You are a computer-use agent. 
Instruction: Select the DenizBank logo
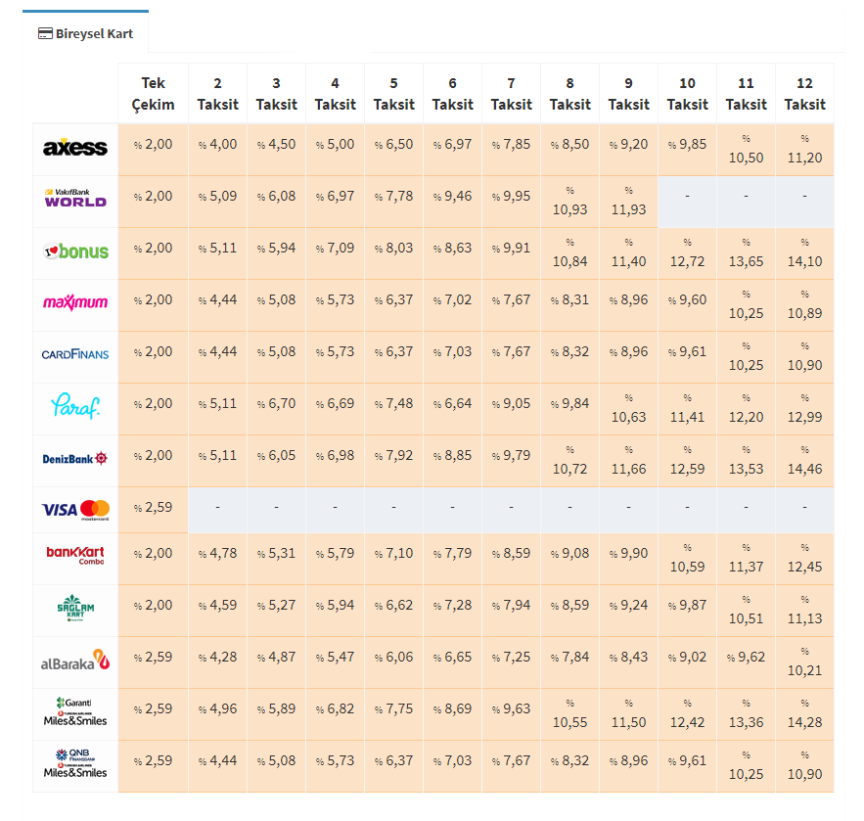(75, 458)
